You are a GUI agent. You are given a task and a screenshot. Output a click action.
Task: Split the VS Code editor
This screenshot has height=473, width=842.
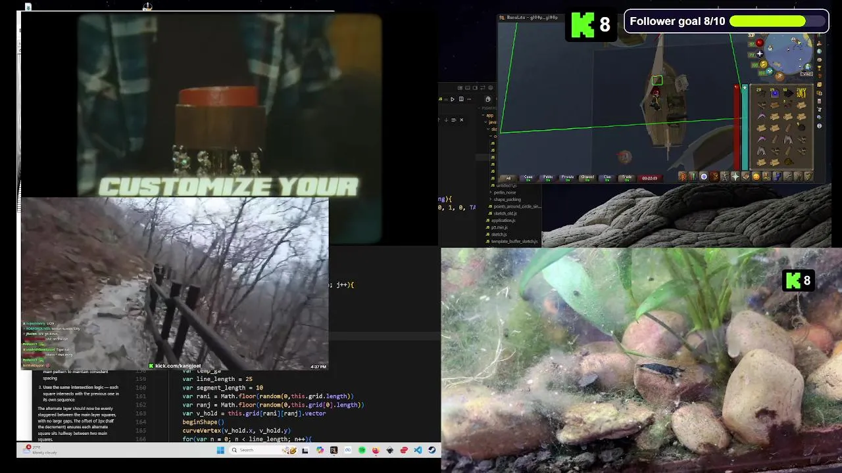click(x=461, y=99)
